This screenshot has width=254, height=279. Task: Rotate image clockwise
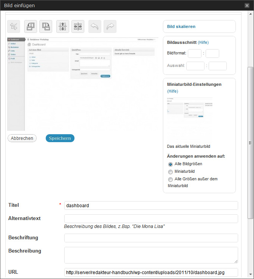pos(46,26)
